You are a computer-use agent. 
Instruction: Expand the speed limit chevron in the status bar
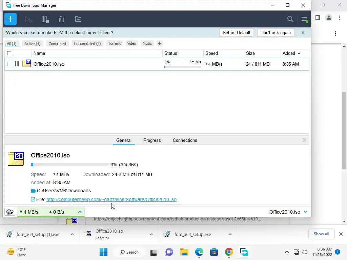80,212
